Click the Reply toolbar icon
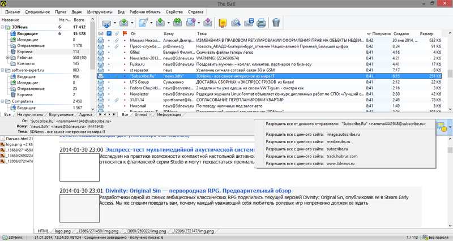Image resolution: width=453 pixels, height=241 pixels. click(x=160, y=23)
